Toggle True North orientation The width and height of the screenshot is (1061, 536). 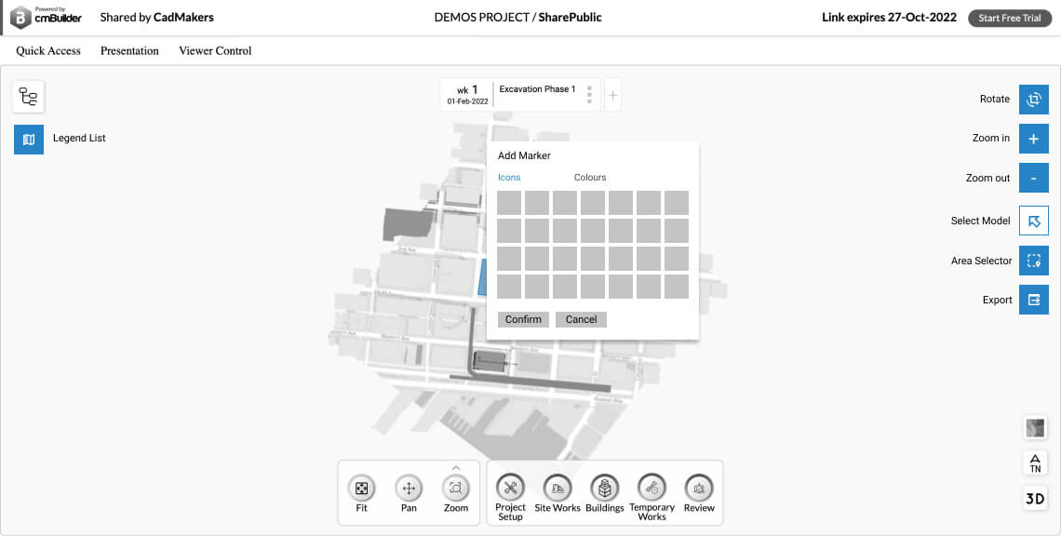[x=1034, y=462]
